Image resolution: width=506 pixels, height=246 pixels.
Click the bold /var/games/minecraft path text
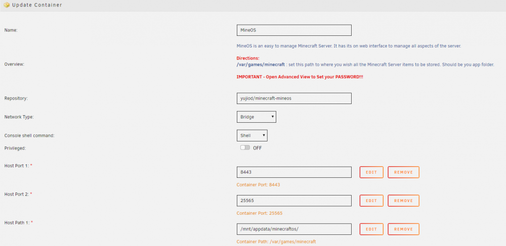261,64
